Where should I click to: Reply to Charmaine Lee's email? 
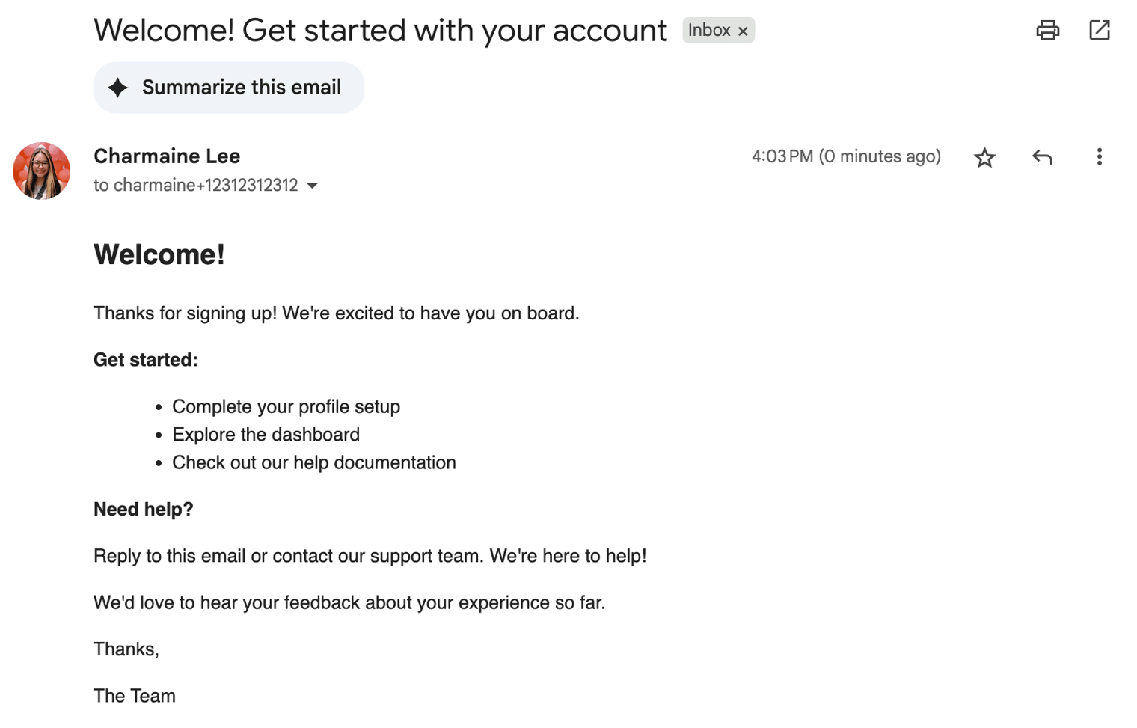[1042, 157]
